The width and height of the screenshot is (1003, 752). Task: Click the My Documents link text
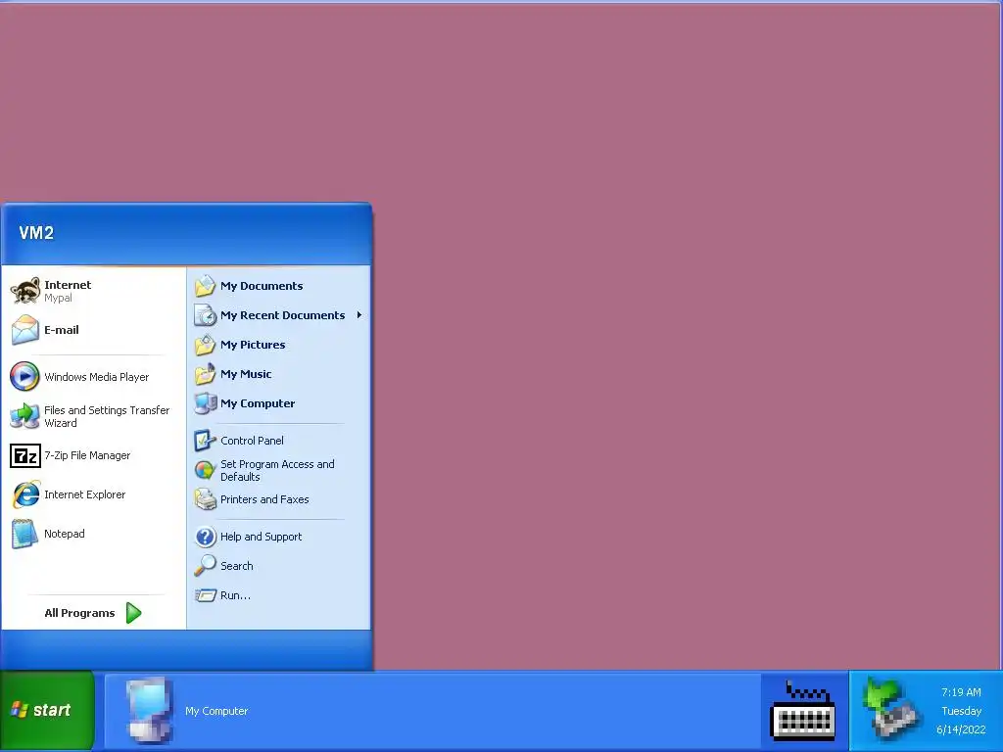pos(262,286)
